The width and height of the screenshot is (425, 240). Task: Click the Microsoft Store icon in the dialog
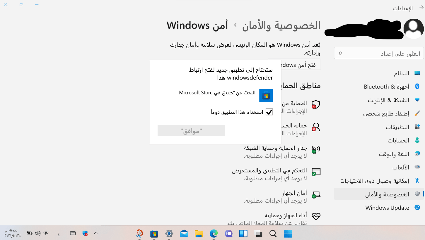point(266,96)
